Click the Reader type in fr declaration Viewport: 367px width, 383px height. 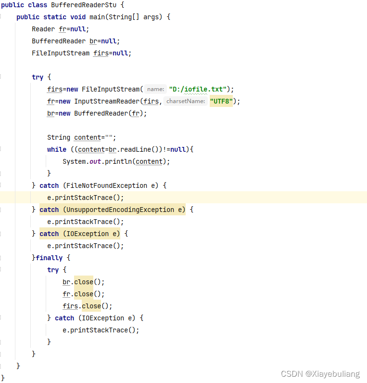click(43, 29)
